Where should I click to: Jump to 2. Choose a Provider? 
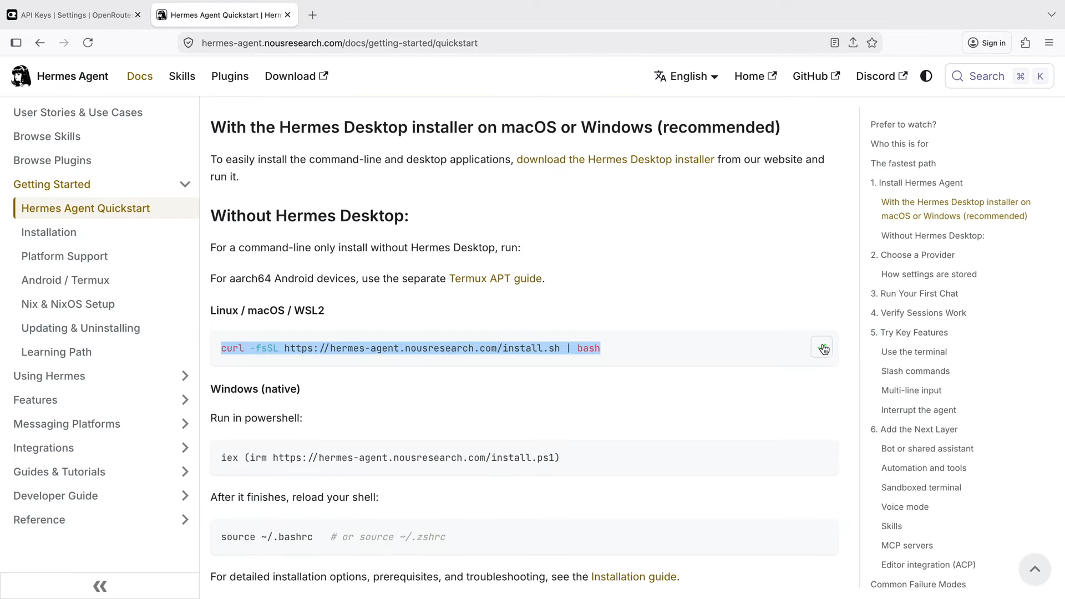pos(912,255)
